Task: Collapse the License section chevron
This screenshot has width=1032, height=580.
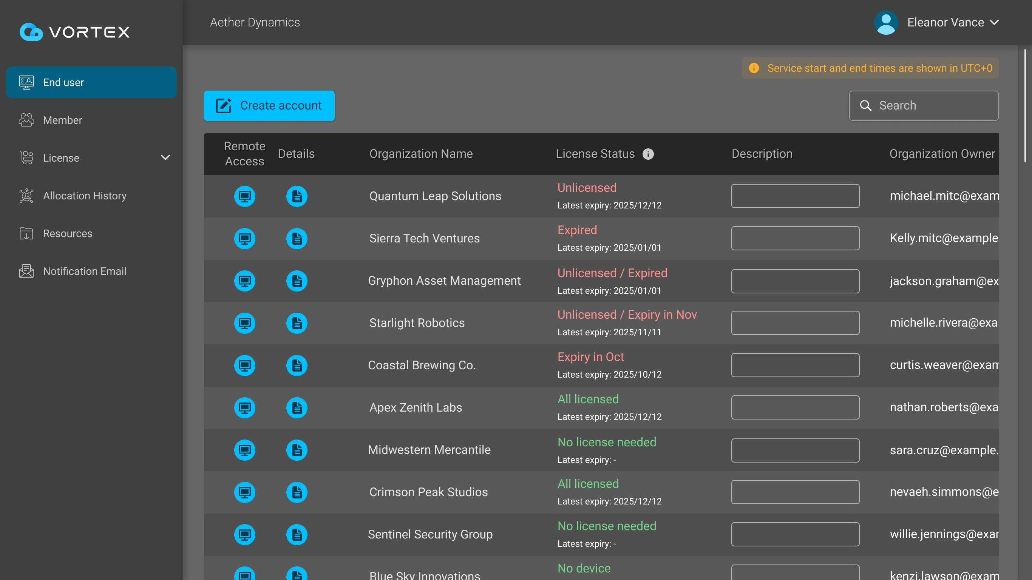Action: (x=165, y=158)
